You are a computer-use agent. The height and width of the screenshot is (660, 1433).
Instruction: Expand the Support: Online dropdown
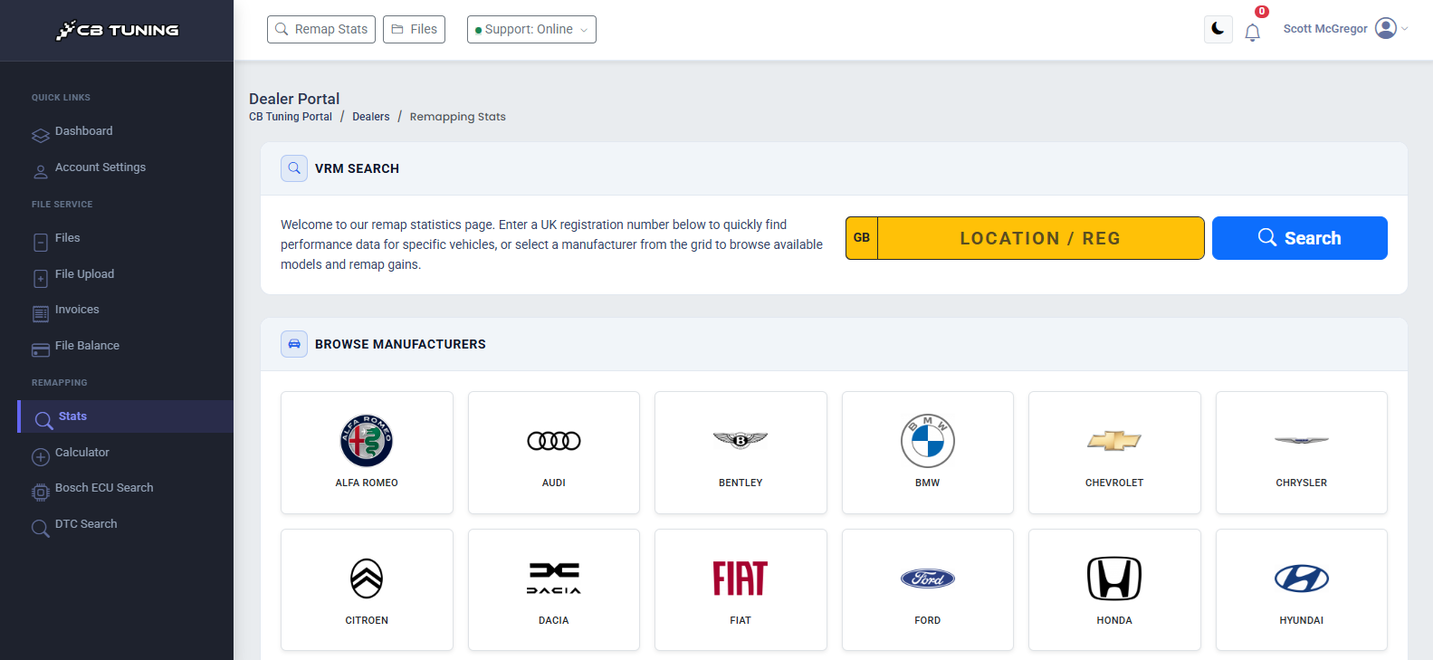tap(531, 29)
